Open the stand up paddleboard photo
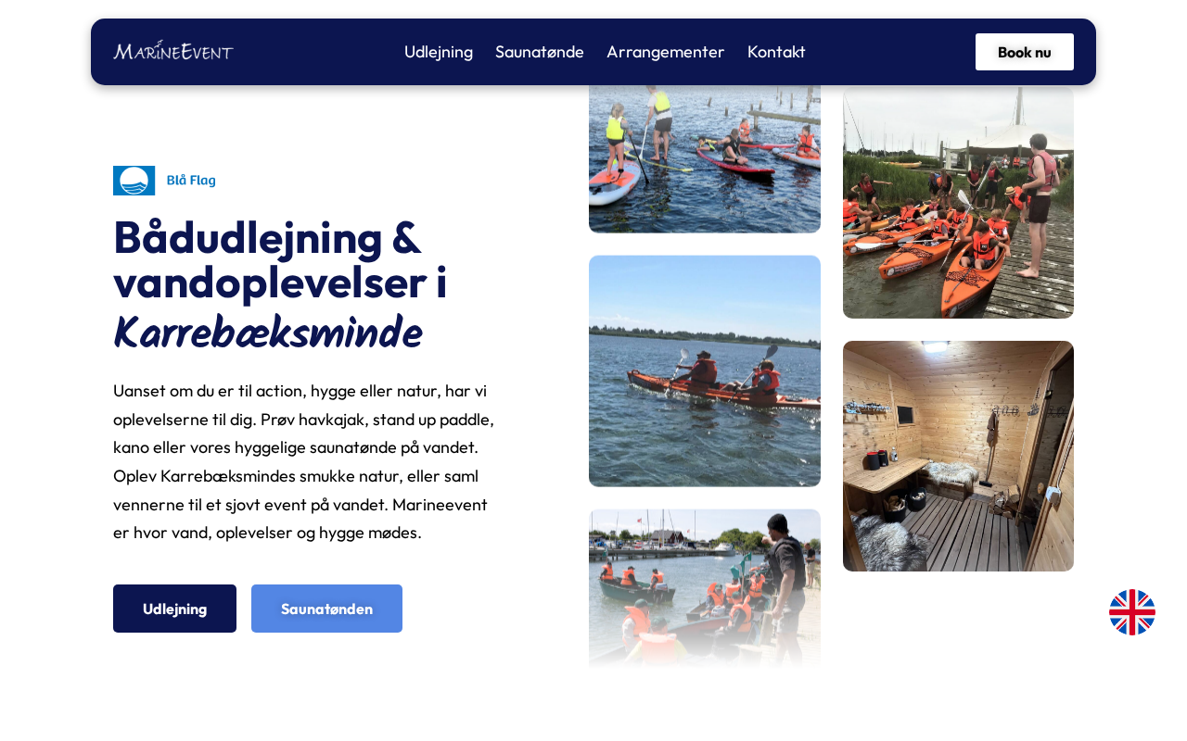Image resolution: width=1187 pixels, height=741 pixels. [x=705, y=158]
